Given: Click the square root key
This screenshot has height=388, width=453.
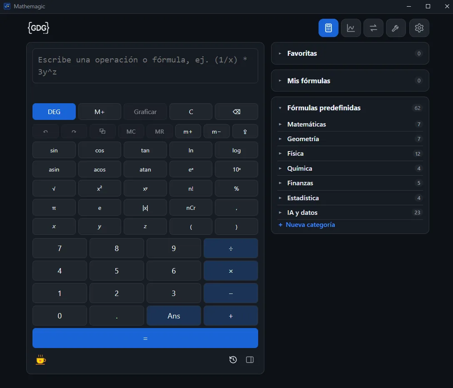Looking at the screenshot, I should pyautogui.click(x=54, y=188).
